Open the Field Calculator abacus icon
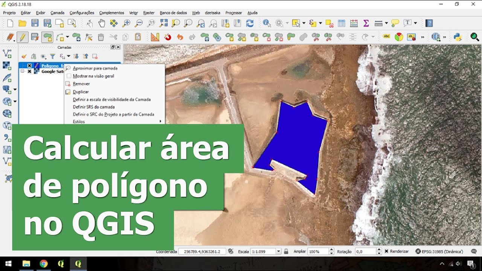This screenshot has width=482, height=271. pyautogui.click(x=354, y=23)
